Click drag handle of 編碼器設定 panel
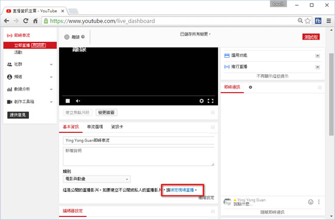The height and width of the screenshot is (220, 335). (212, 211)
